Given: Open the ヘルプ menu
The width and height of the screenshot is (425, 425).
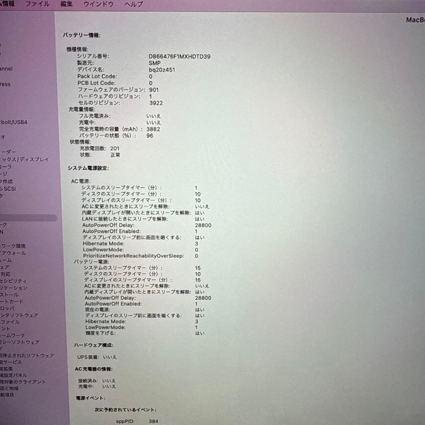Looking at the screenshot, I should tap(133, 4).
